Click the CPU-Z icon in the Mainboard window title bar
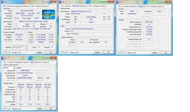Image resolution: width=190 pixels, height=112 pixels. click(60, 2)
